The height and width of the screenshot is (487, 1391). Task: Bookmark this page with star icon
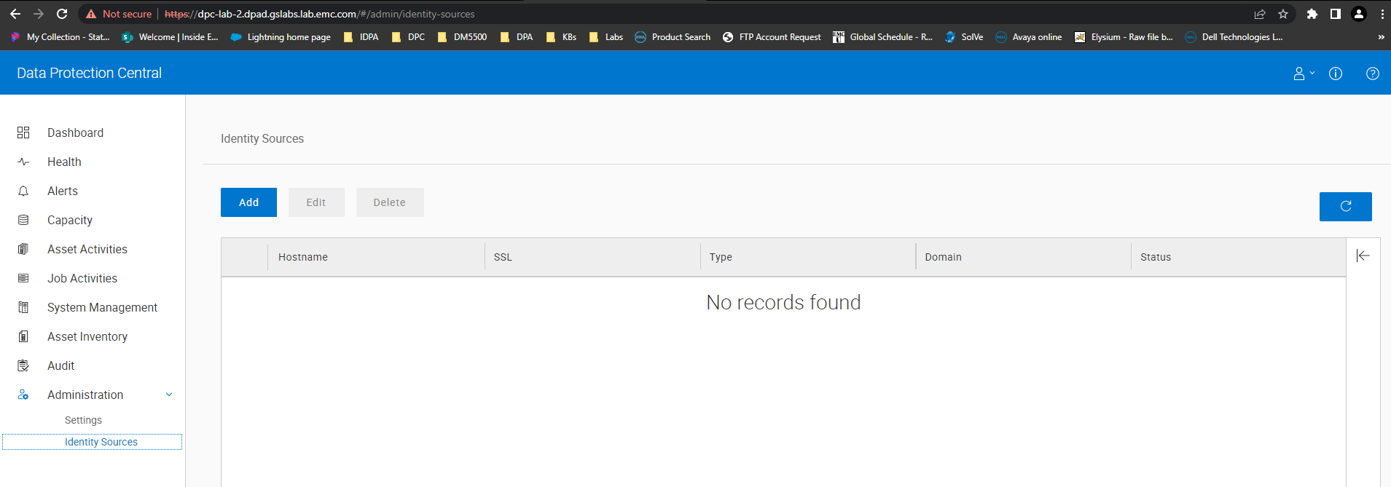pos(1283,14)
